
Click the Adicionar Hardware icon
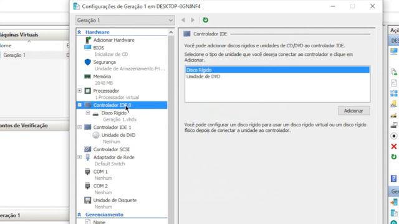tap(88, 40)
